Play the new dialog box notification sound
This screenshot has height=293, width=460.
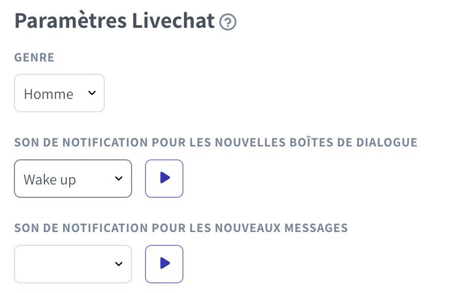(x=164, y=179)
